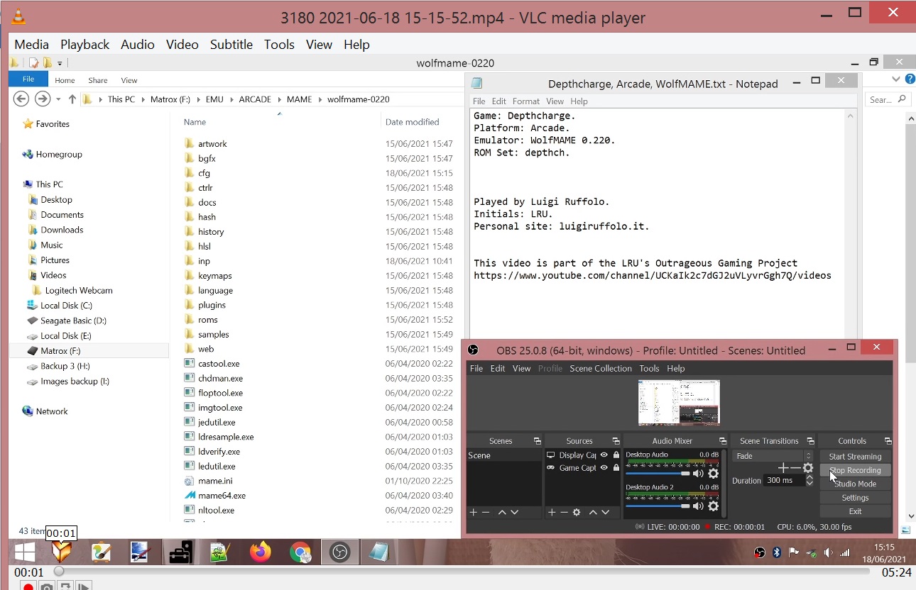The width and height of the screenshot is (916, 590).
Task: Open Desktop Audio settings gear in mixer
Action: click(714, 474)
